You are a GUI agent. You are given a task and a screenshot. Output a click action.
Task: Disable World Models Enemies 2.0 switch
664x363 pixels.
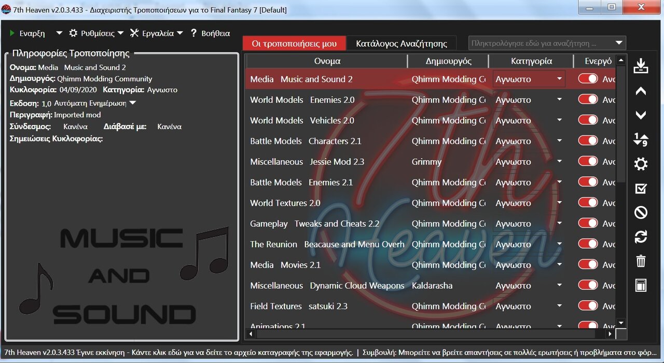click(x=588, y=100)
